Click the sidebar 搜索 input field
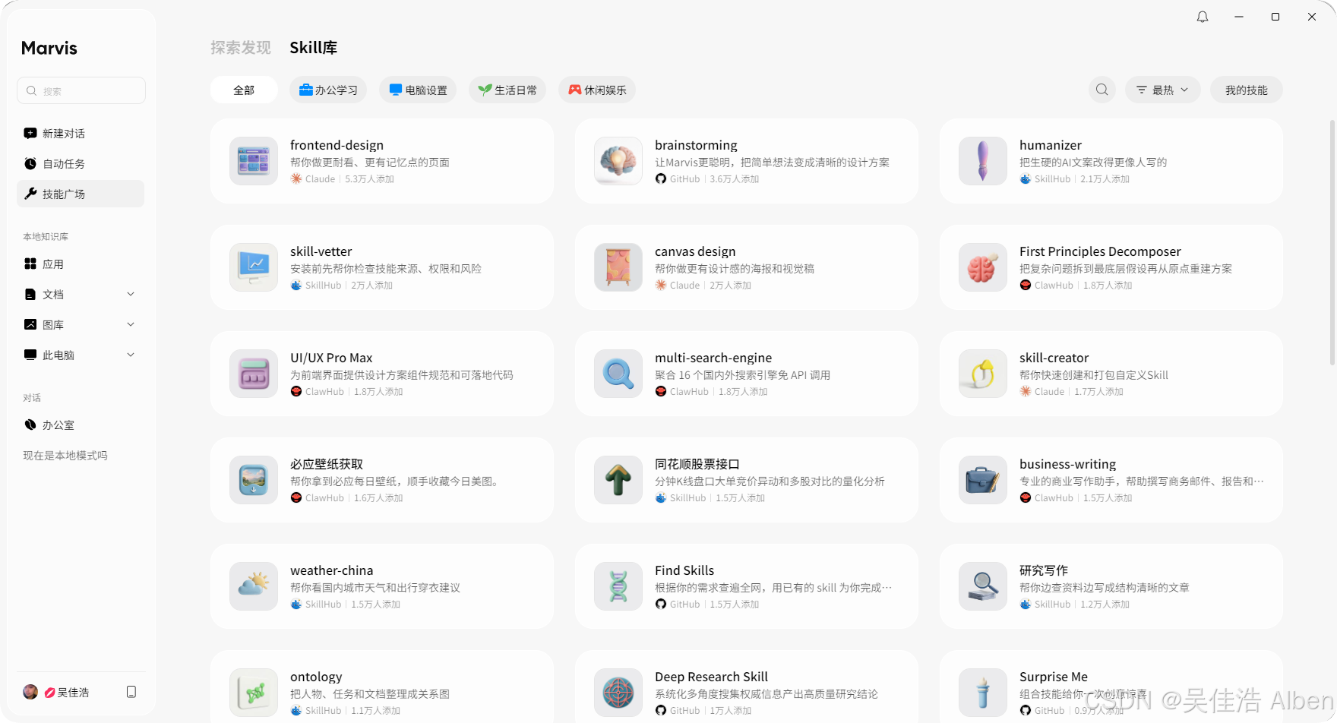1337x723 pixels. pos(81,90)
